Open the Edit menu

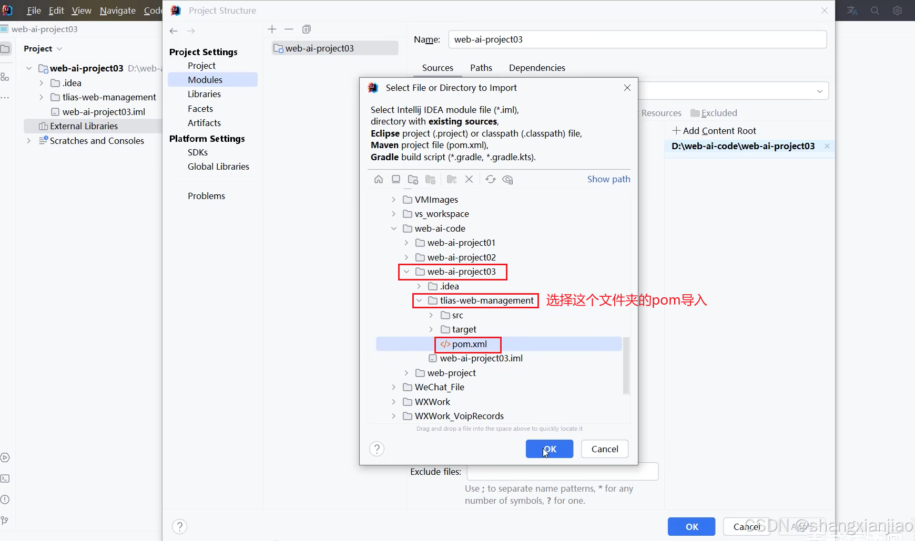[x=56, y=11]
